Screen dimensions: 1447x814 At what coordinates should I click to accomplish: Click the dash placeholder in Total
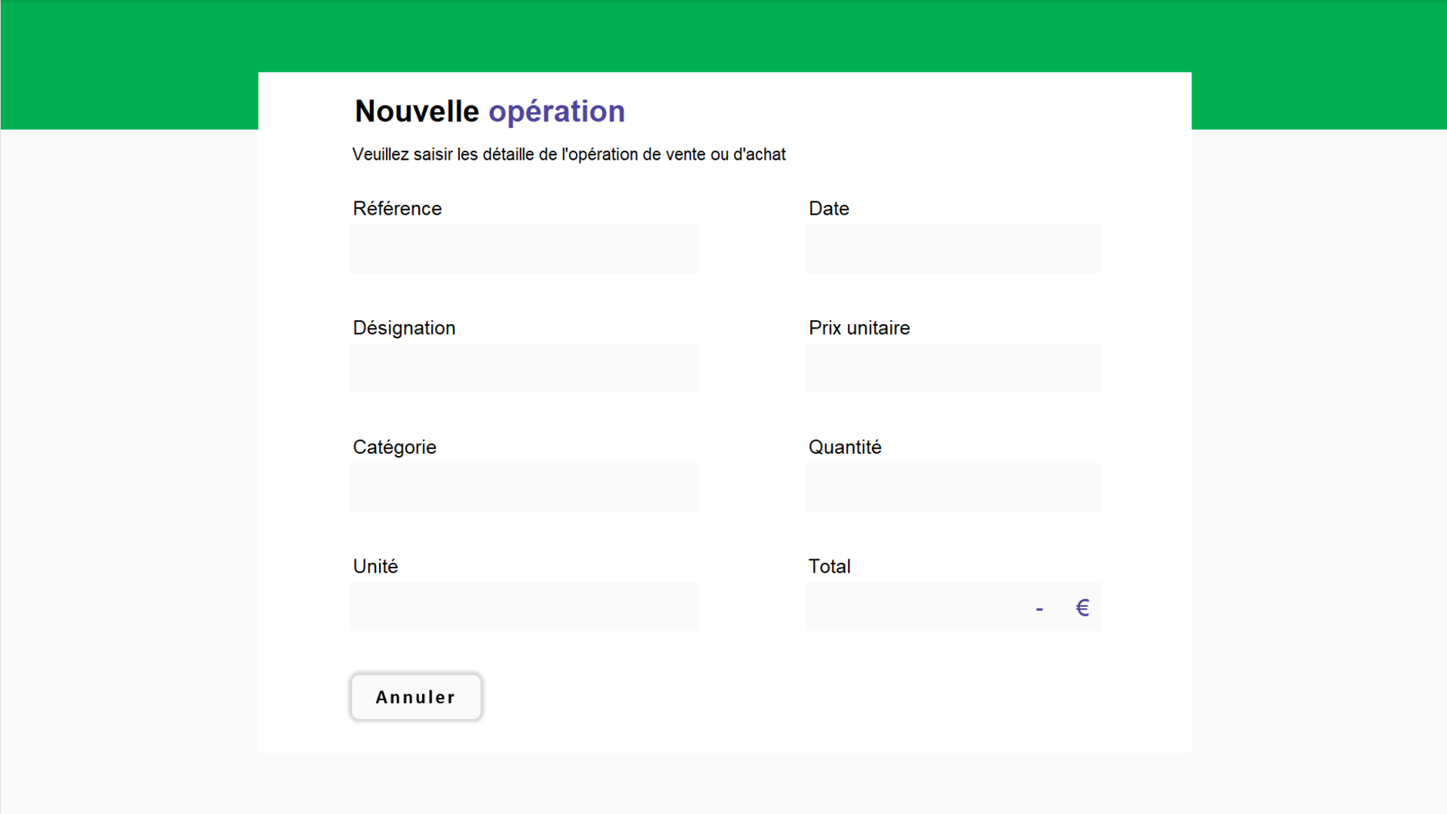pyautogui.click(x=1039, y=609)
